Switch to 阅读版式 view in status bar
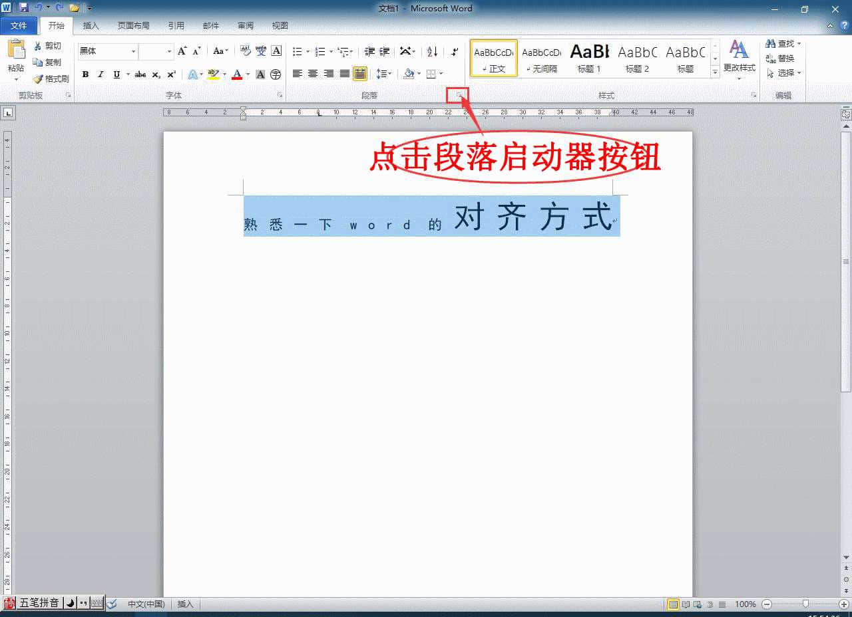This screenshot has height=617, width=852. (x=686, y=604)
